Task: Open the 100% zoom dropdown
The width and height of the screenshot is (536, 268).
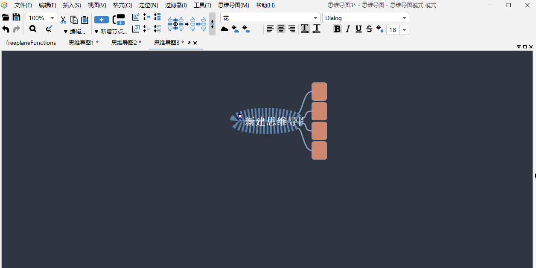Action: [x=53, y=18]
